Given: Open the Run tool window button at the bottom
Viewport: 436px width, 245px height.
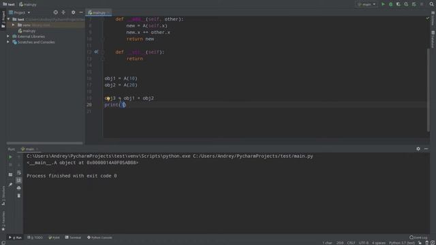Looking at the screenshot, I should point(15,238).
